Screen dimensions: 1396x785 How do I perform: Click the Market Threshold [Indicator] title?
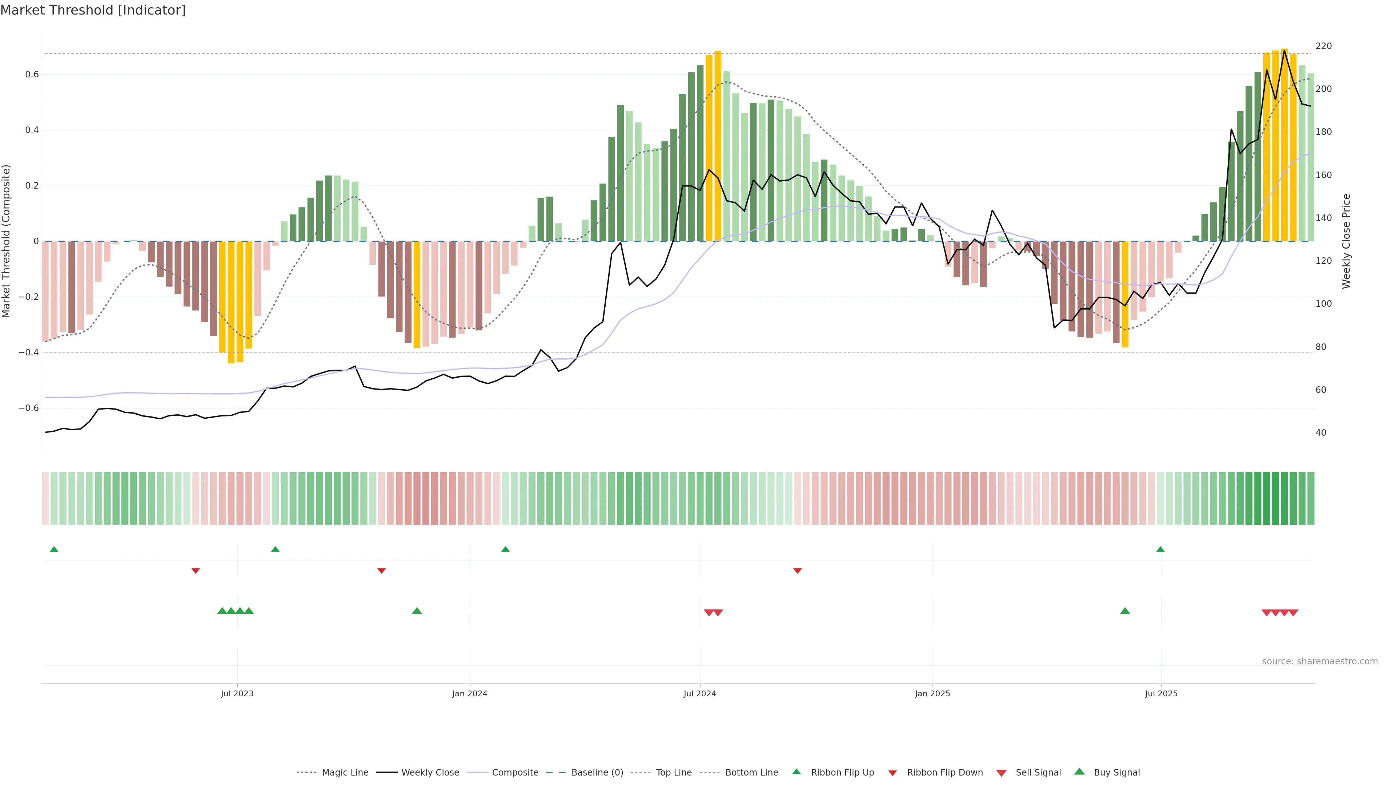coord(93,10)
